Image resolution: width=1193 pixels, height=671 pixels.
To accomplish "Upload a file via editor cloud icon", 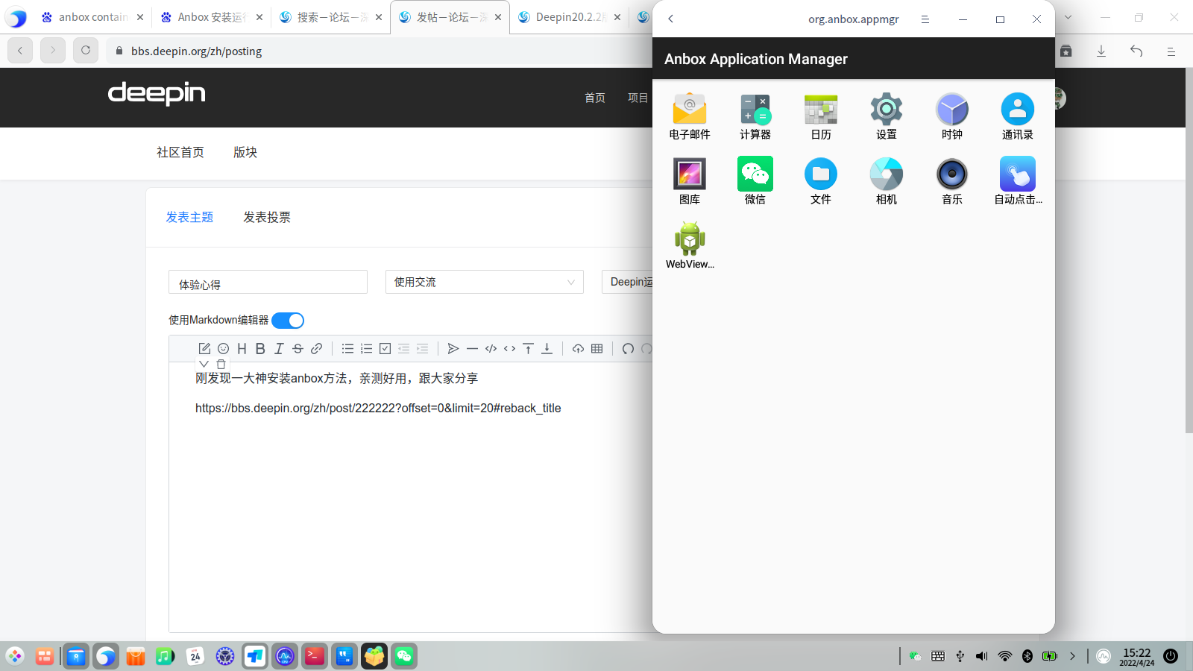I will (578, 348).
